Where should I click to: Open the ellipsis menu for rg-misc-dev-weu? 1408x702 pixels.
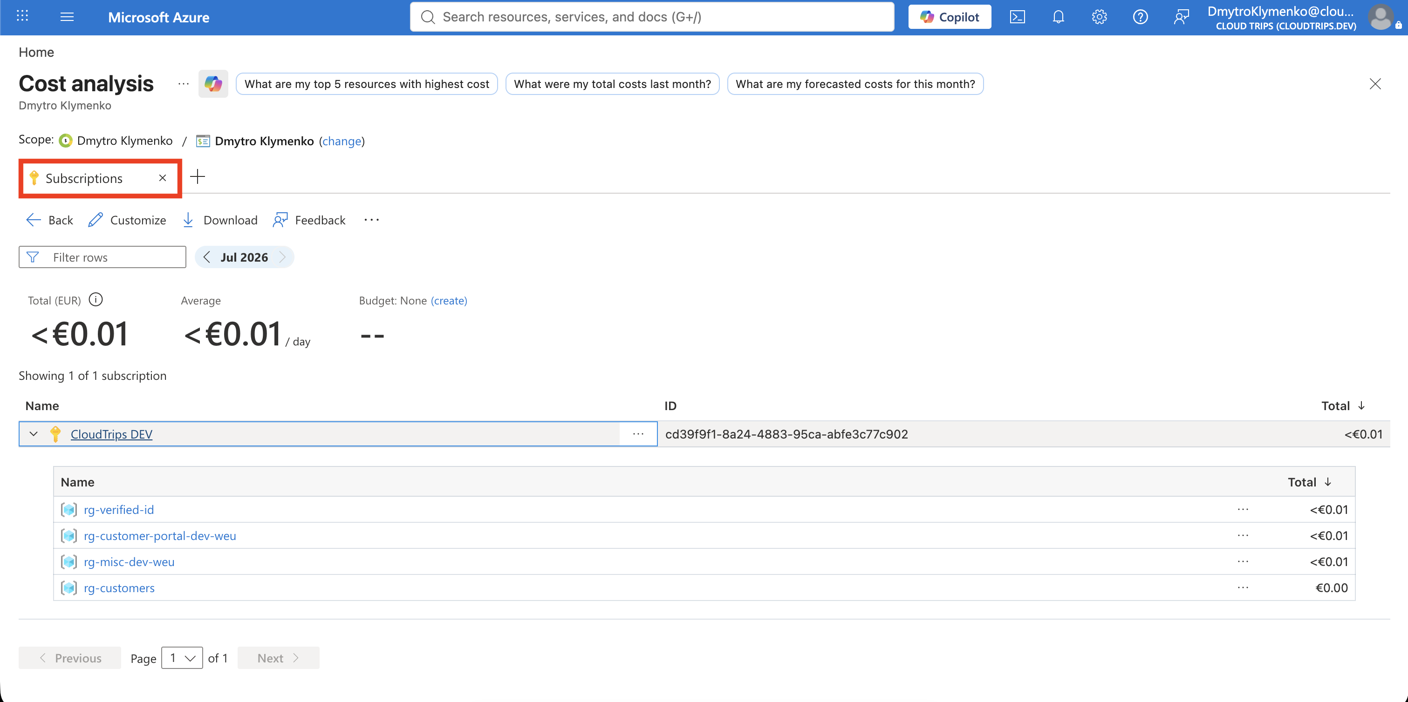pos(1243,561)
